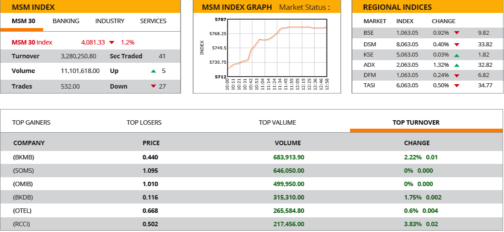Click KSE change amount 1.82

[483, 55]
